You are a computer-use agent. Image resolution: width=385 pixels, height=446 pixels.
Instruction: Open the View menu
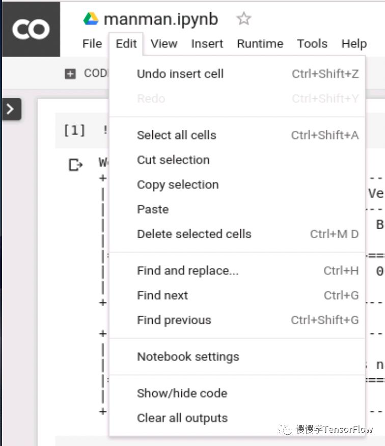click(x=163, y=44)
